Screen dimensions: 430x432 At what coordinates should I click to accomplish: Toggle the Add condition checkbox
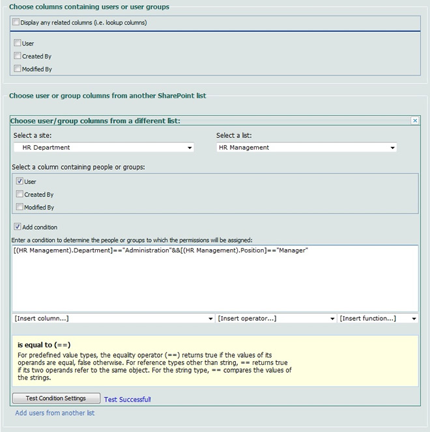point(18,227)
